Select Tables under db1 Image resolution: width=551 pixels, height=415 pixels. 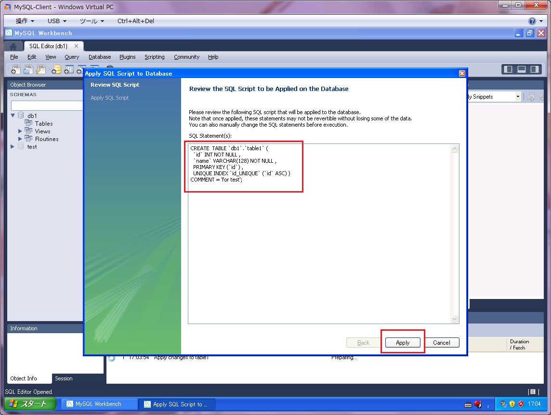click(x=44, y=123)
